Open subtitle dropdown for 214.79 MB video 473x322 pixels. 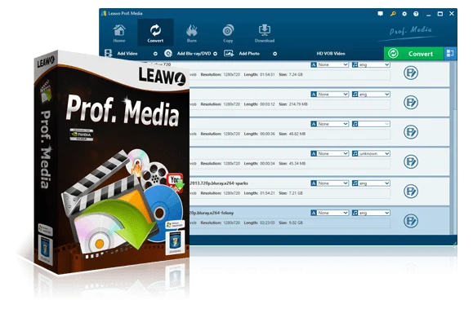click(329, 95)
